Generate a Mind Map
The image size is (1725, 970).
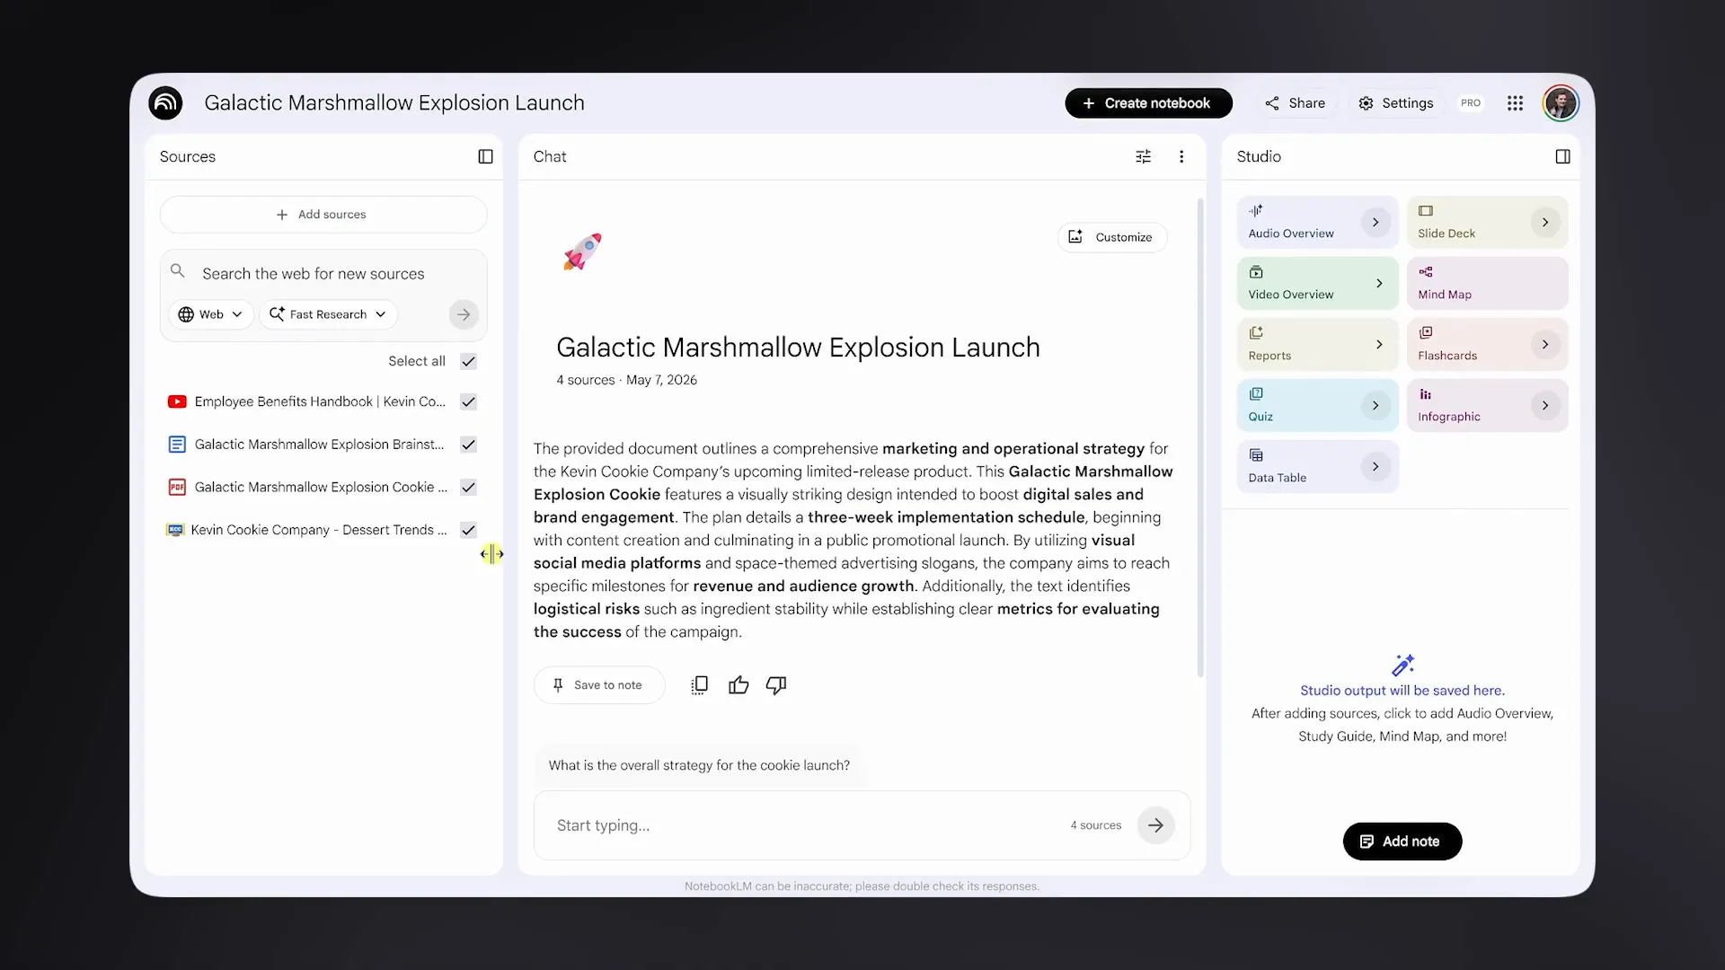pyautogui.click(x=1487, y=284)
